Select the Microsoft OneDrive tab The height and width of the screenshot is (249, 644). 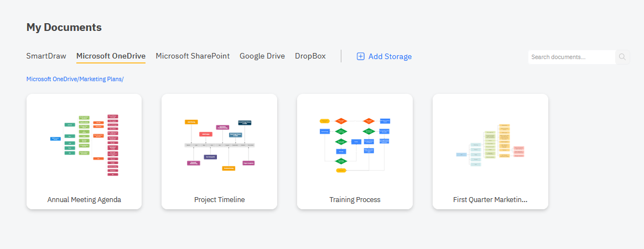111,56
